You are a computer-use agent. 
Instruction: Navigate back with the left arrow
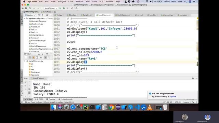(x=34, y=8)
